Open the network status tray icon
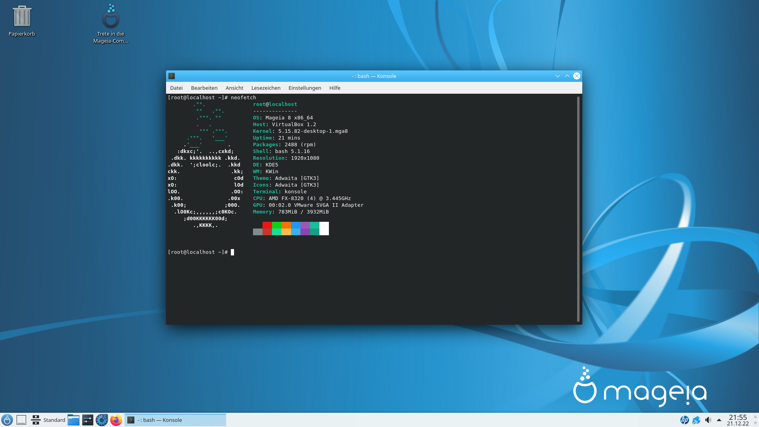Screen dimensions: 759x427 tap(696, 420)
